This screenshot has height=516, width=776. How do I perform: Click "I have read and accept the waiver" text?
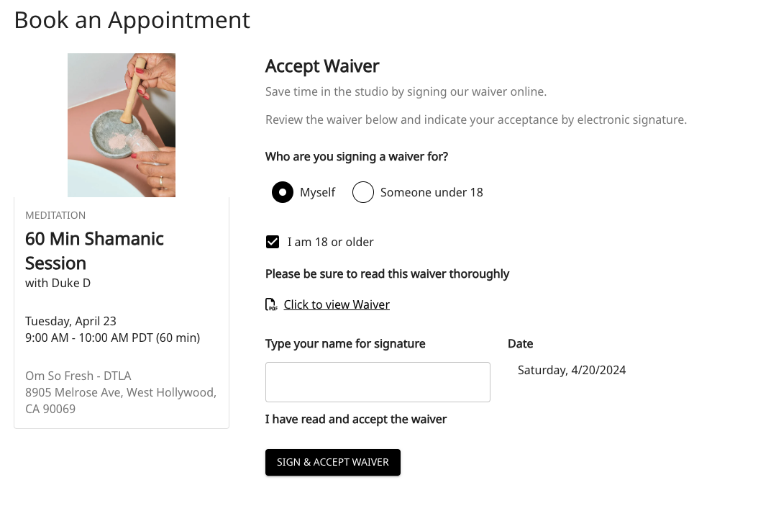(356, 419)
